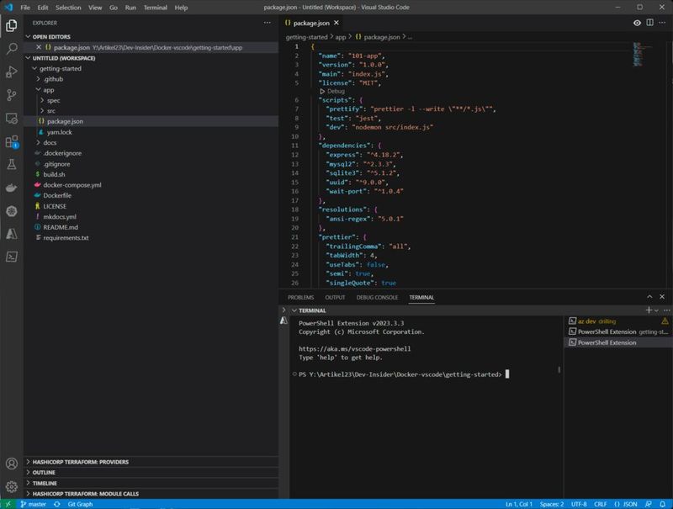This screenshot has height=509, width=673.
Task: Click the editor minimap
Action: pos(642,54)
